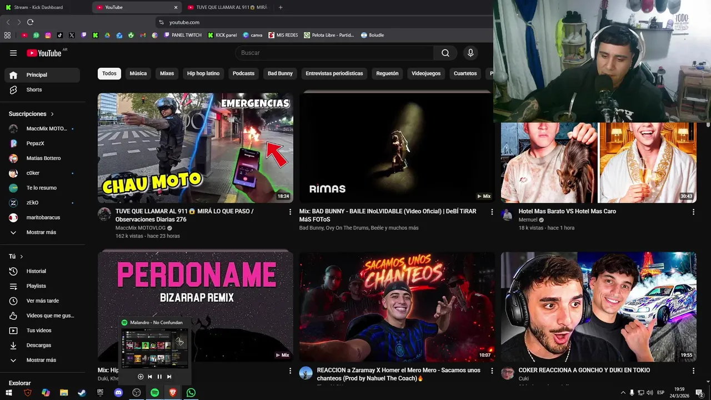Select the Hip hop latino chip
The image size is (711, 400).
tap(203, 73)
